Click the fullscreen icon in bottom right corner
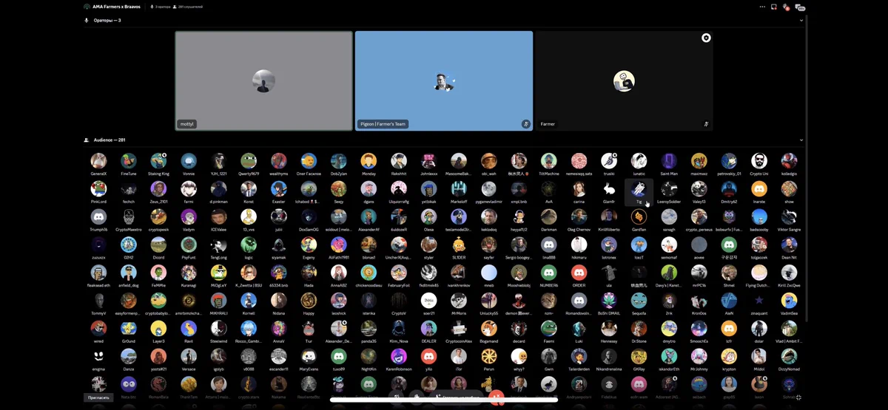Viewport: 888px width, 410px height. (798, 397)
